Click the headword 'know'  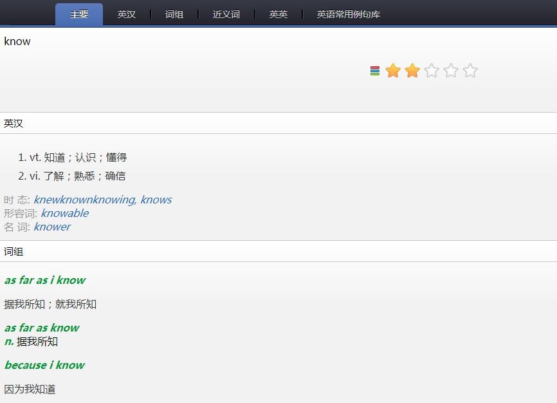pos(17,41)
